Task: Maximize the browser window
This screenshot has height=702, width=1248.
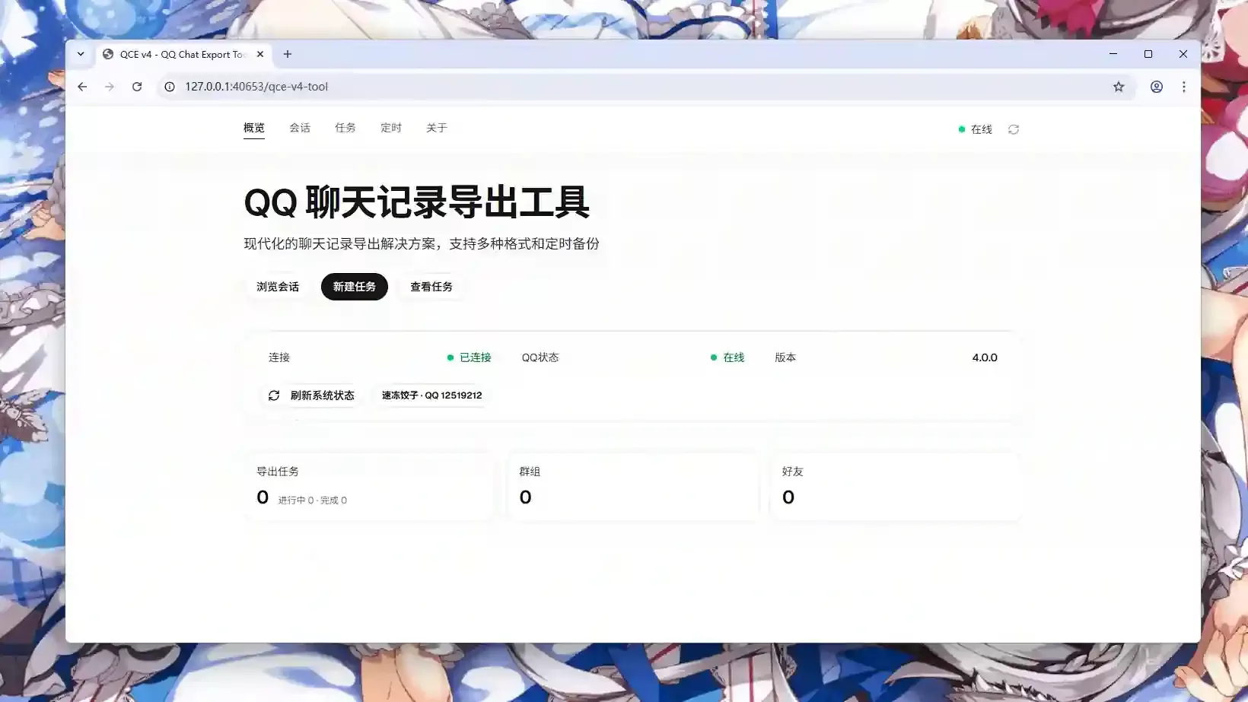Action: point(1148,54)
